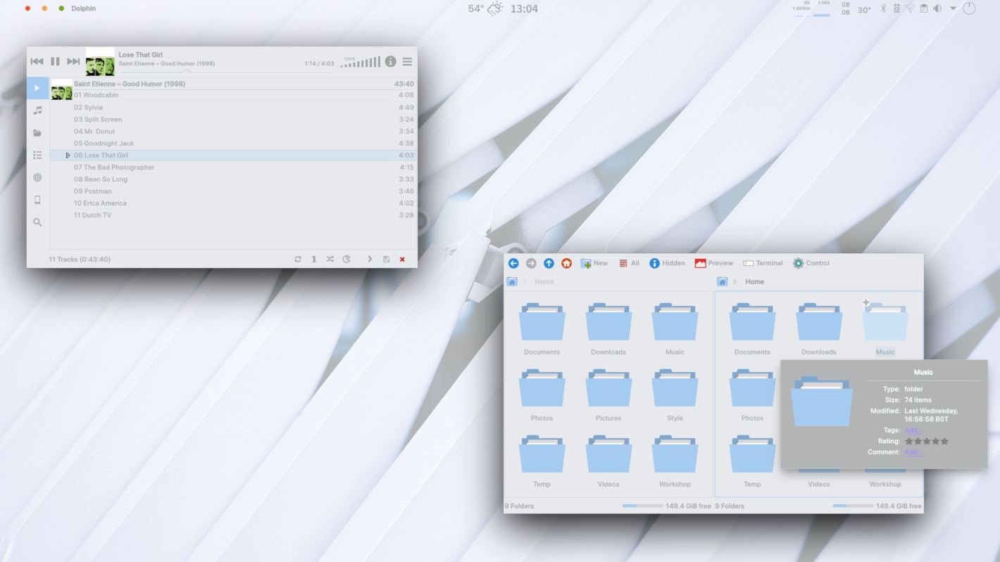Viewport: 1000px width, 562px height.
Task: Open the folders sidebar tab in player
Action: click(37, 133)
